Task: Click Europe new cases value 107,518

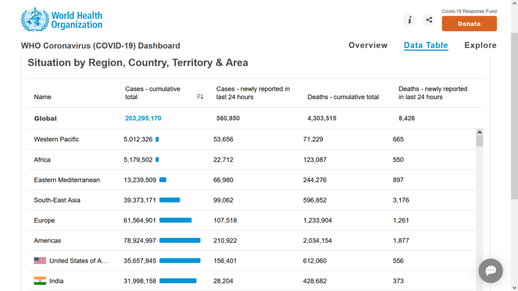Action: point(225,220)
